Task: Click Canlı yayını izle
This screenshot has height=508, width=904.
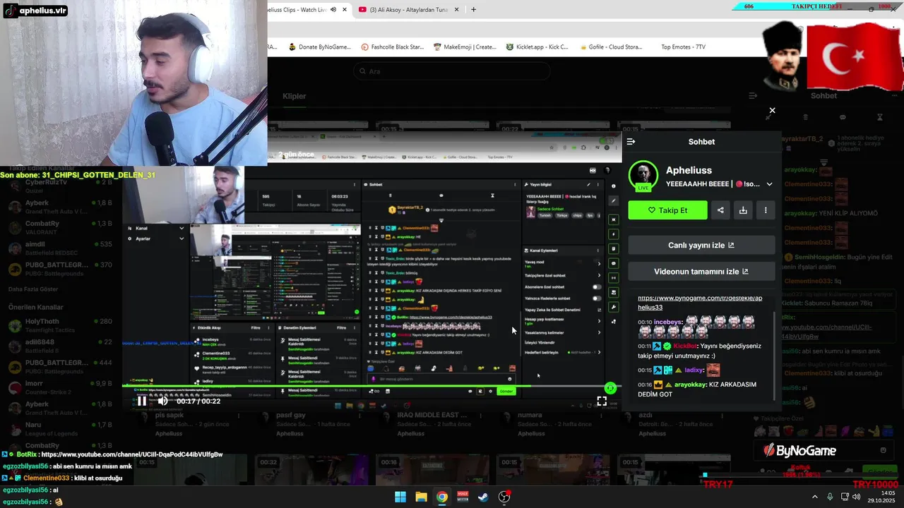Action: [701, 246]
